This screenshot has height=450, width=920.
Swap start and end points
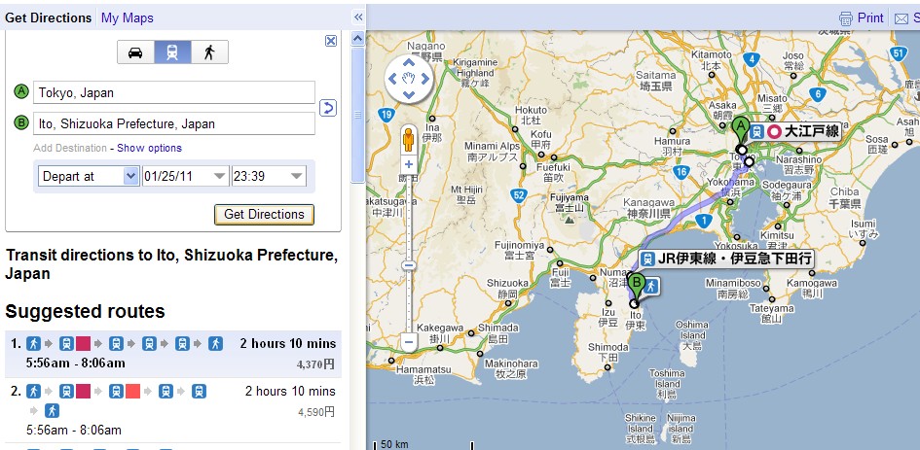click(328, 109)
